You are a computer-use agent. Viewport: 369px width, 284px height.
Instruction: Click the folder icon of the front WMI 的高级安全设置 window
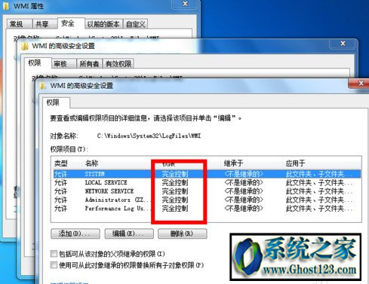click(43, 86)
